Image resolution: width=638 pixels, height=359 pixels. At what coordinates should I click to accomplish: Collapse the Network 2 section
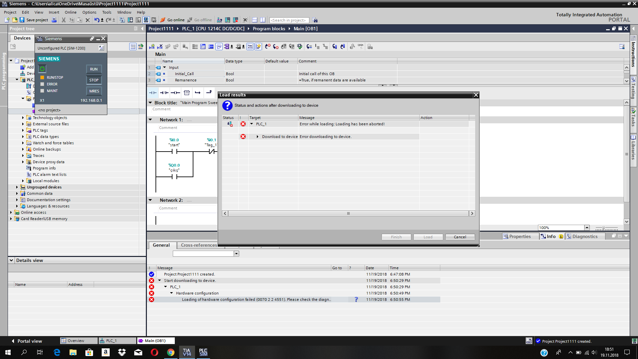[x=150, y=200]
